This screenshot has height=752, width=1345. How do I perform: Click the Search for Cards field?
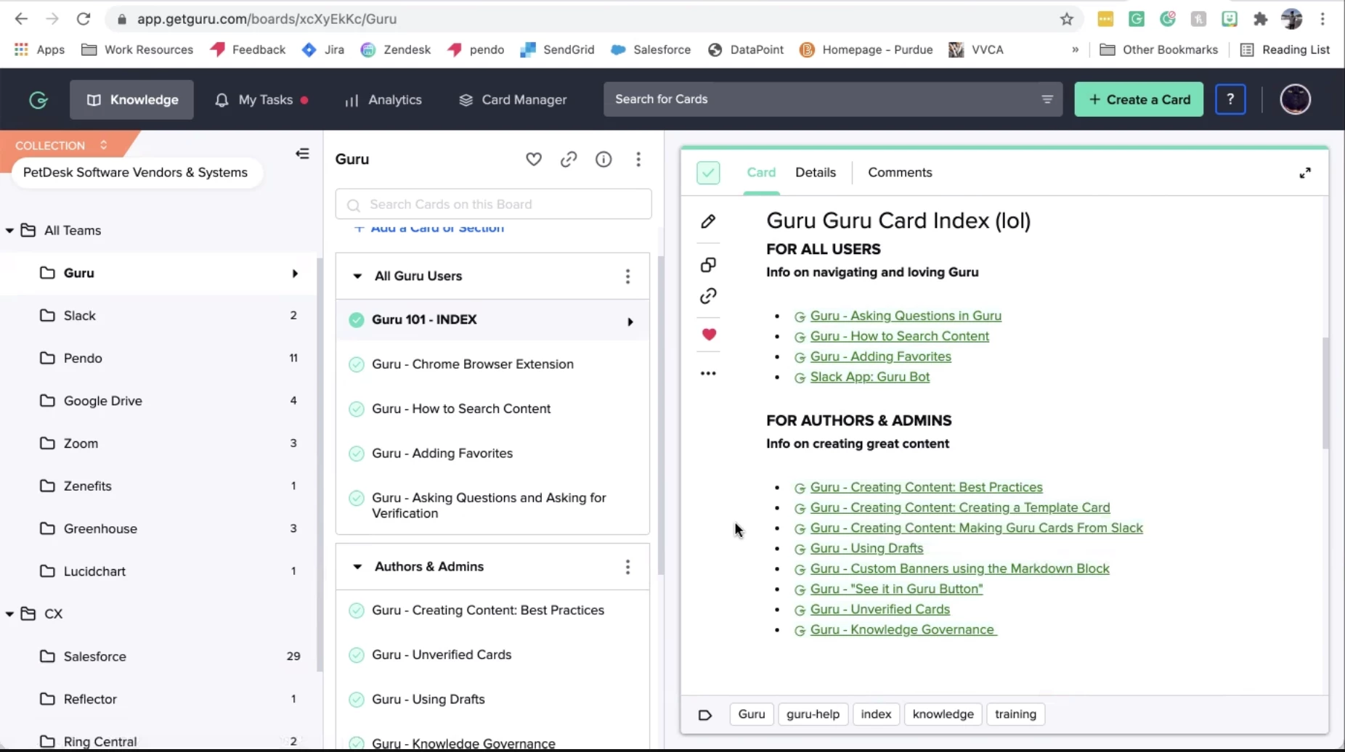point(833,99)
